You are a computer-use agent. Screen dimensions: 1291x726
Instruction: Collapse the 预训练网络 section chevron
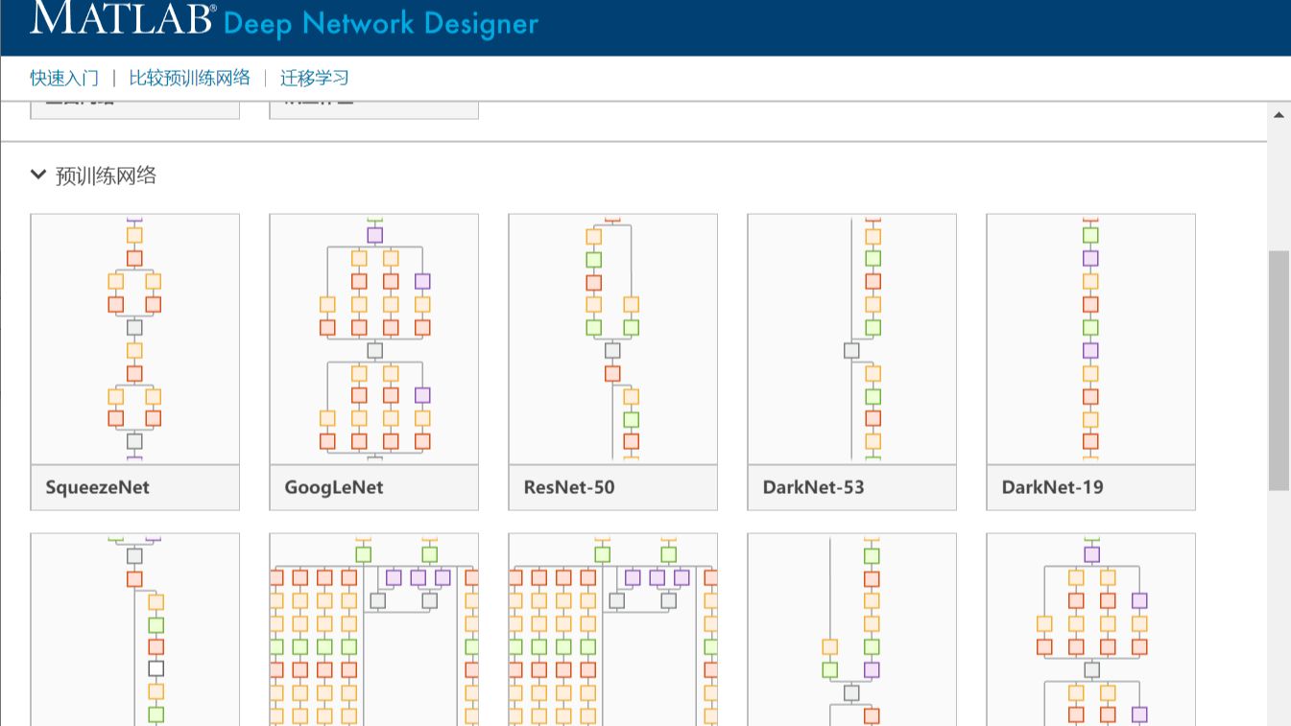(38, 175)
